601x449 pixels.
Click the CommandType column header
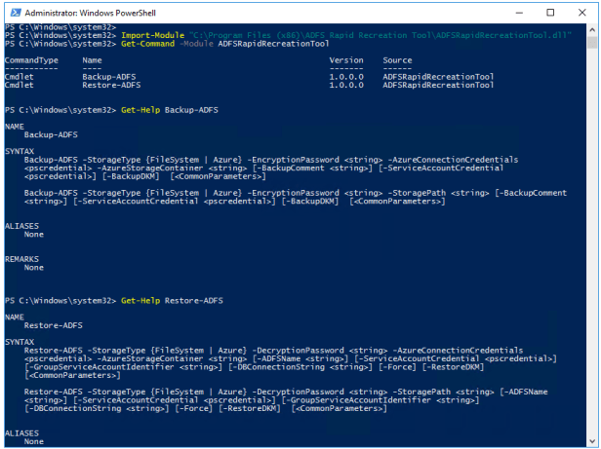pyautogui.click(x=31, y=60)
